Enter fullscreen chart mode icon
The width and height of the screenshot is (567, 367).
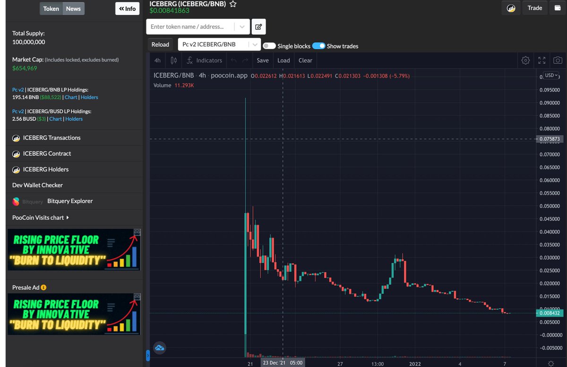[542, 60]
